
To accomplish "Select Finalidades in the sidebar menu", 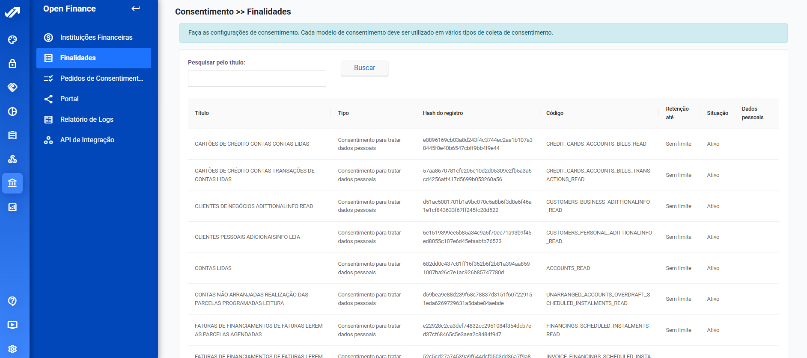I will pos(93,58).
